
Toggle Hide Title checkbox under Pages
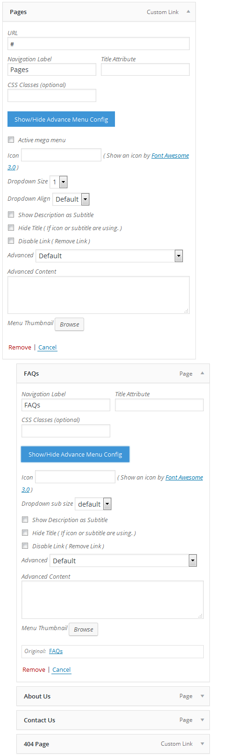coord(11,228)
